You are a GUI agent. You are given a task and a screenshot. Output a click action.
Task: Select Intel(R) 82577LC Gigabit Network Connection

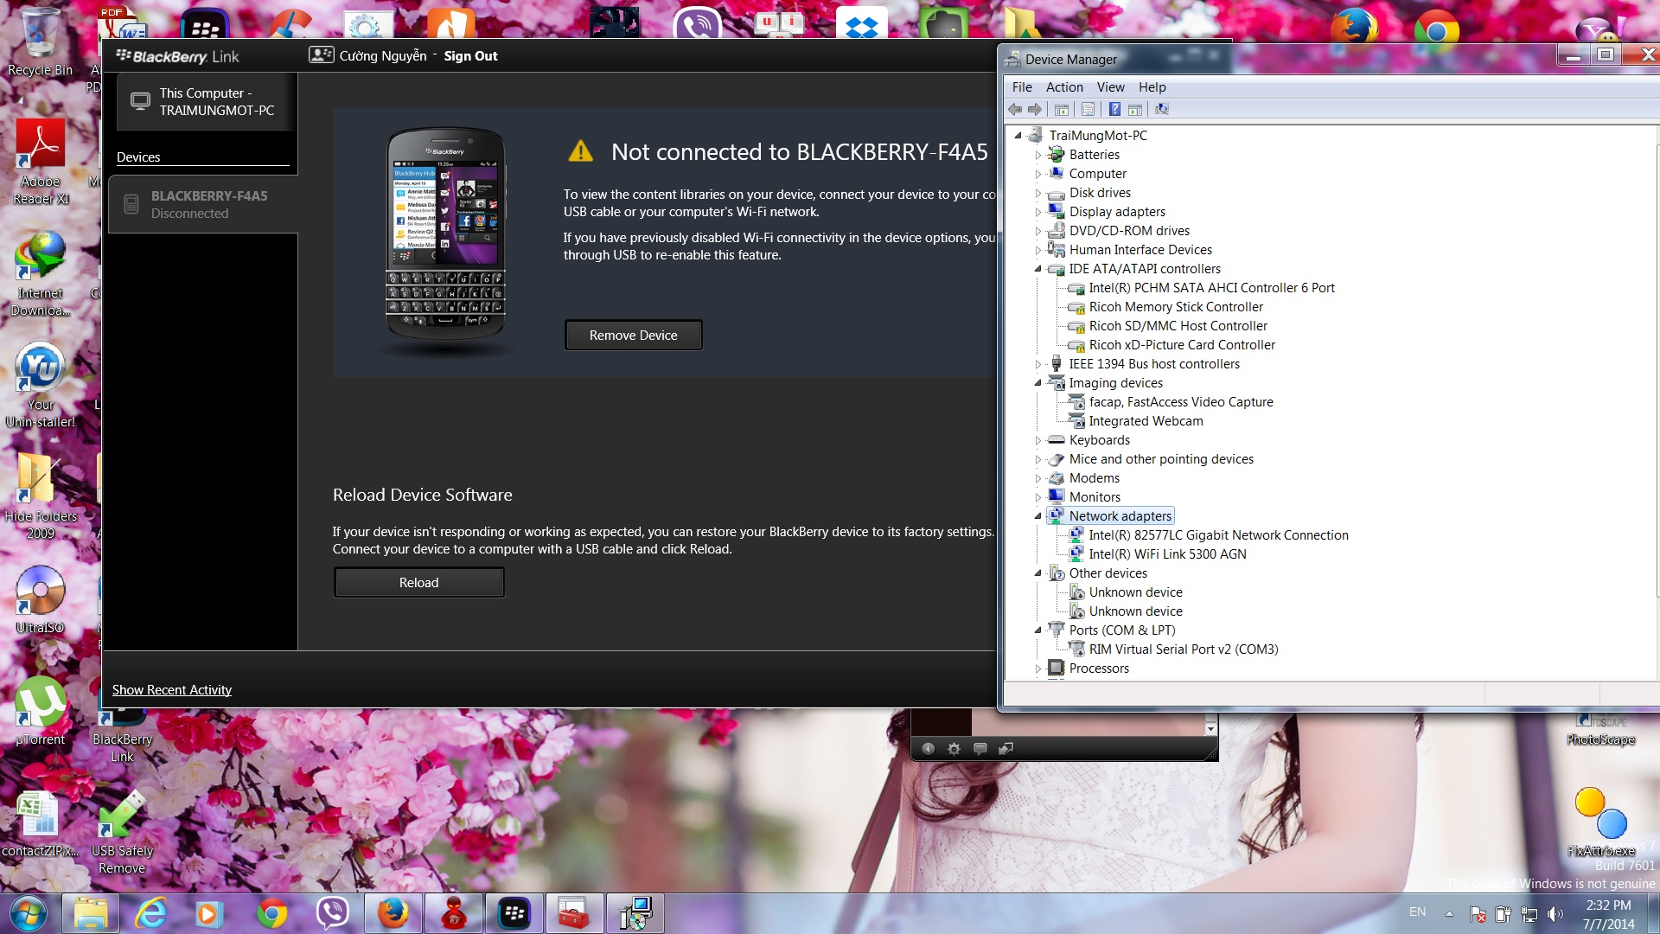point(1218,535)
